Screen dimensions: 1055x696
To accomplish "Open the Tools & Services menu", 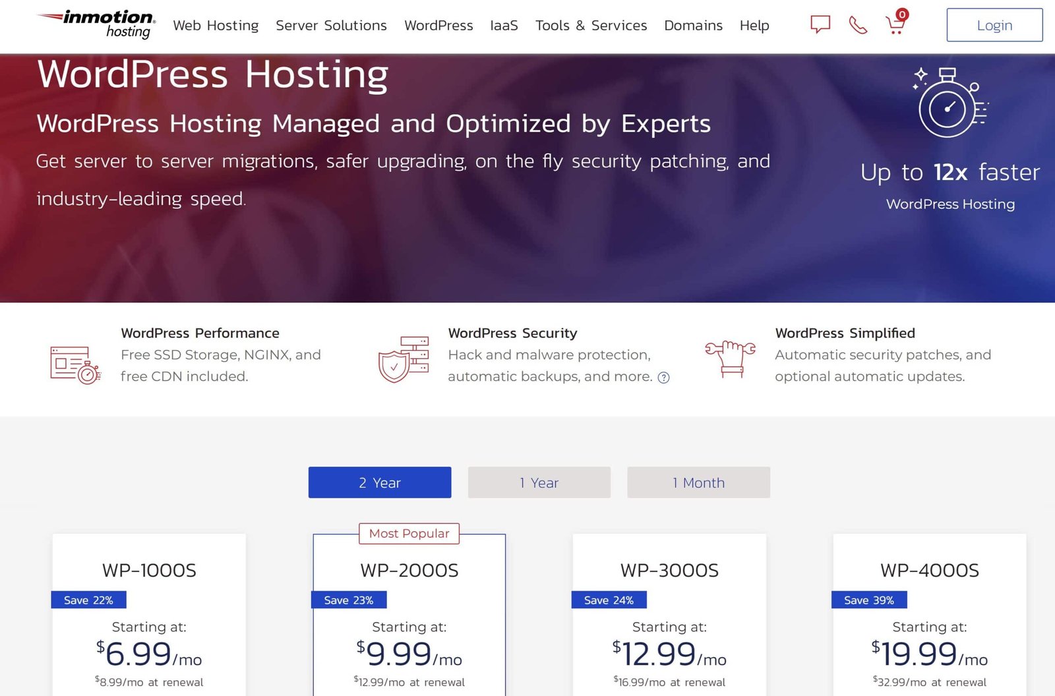I will [591, 25].
